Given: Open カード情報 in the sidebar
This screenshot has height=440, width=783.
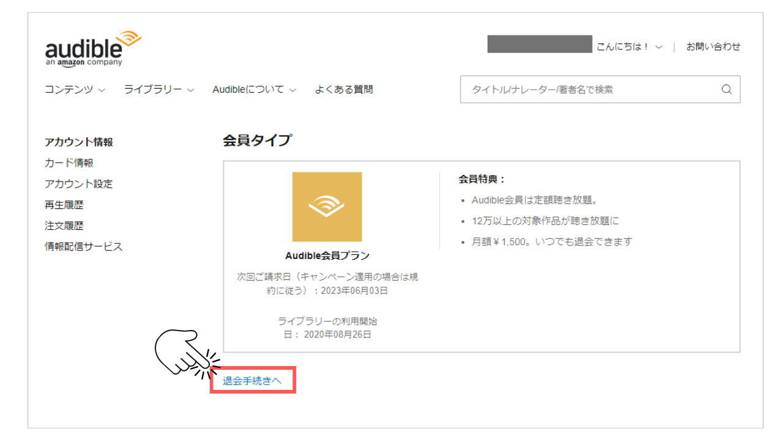Looking at the screenshot, I should tap(69, 163).
